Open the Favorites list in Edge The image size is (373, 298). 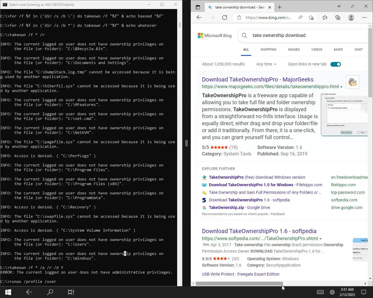coord(325,17)
